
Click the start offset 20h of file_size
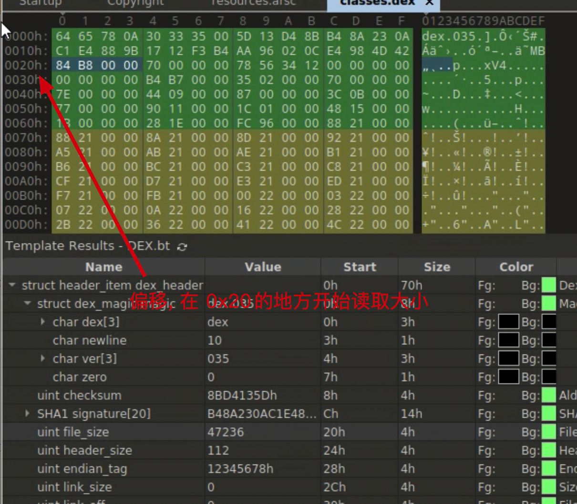[334, 432]
